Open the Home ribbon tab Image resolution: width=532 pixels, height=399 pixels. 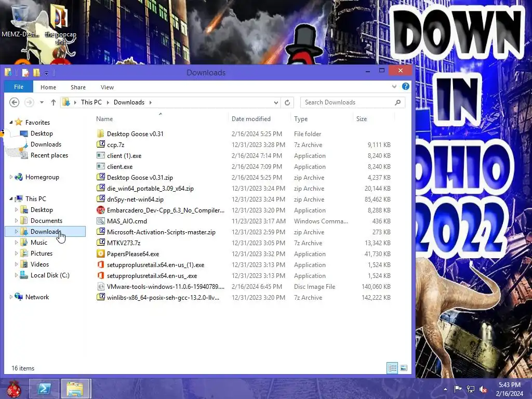(48, 87)
